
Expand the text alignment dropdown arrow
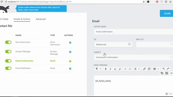(139, 69)
